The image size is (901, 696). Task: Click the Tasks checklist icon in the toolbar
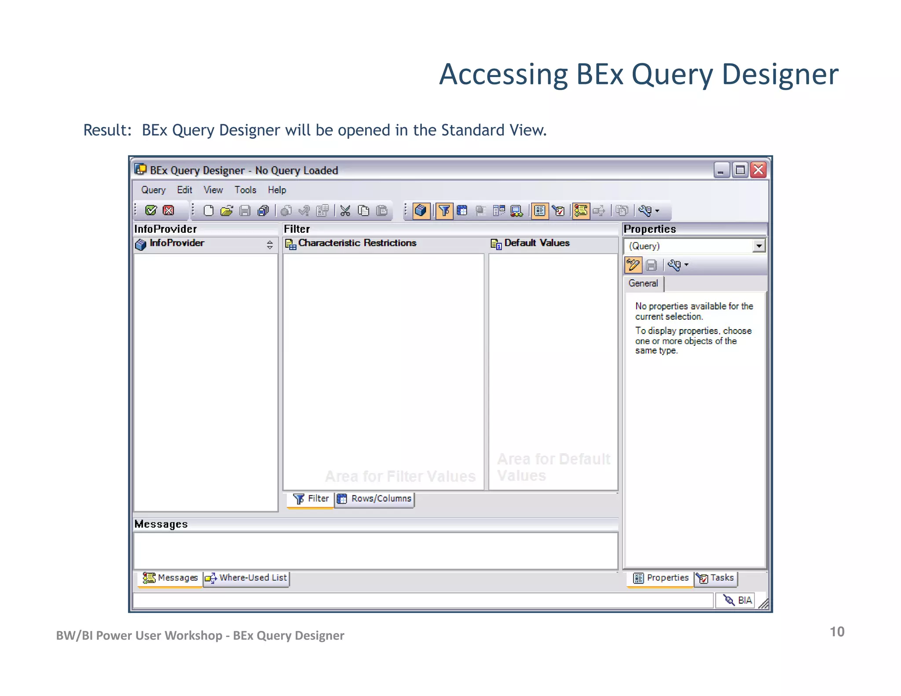(558, 211)
